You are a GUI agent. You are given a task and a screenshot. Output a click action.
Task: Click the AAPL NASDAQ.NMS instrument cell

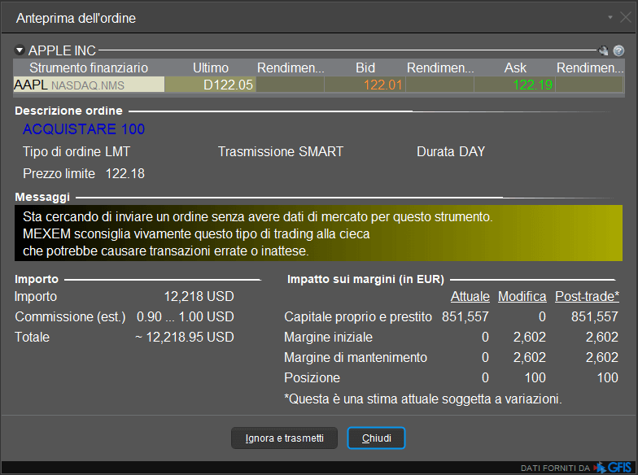pyautogui.click(x=90, y=85)
